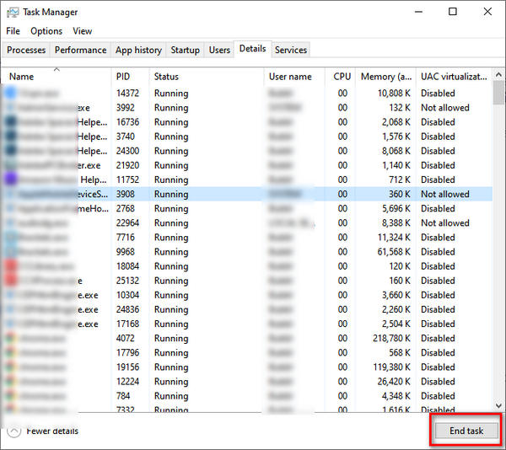506x450 pixels.
Task: Select the process with PID 22964
Action: pos(247,223)
